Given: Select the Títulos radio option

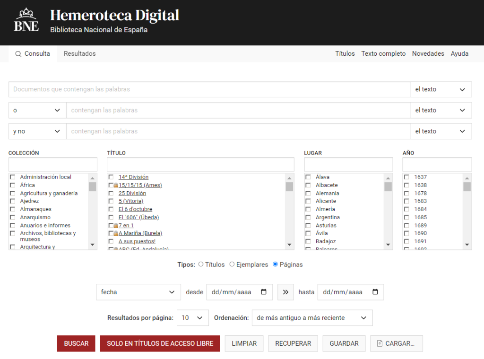Looking at the screenshot, I should [x=201, y=265].
